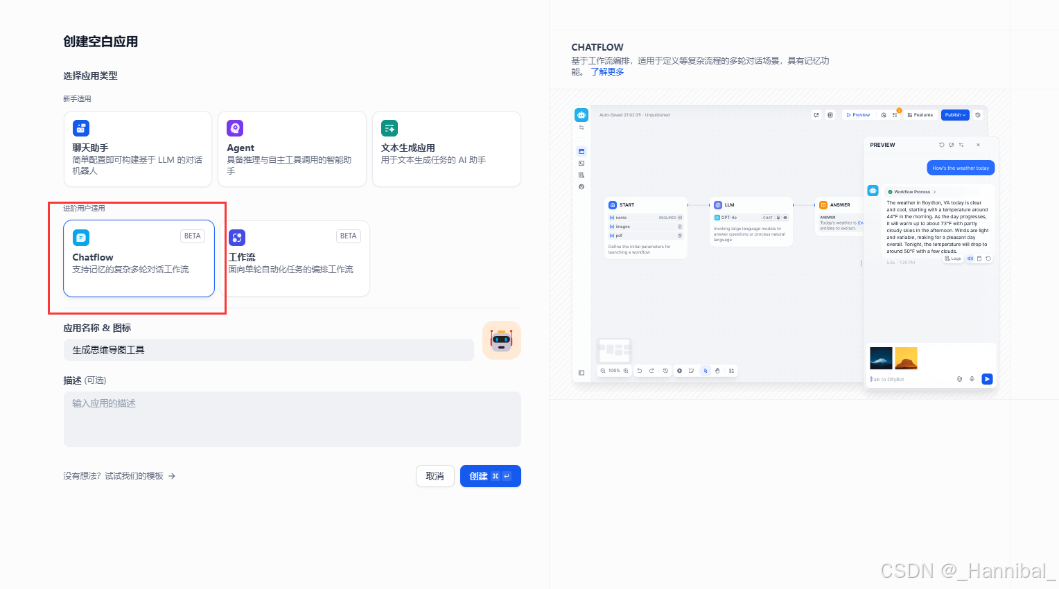Click the zoom-in magnifier next to 100%
The image size is (1059, 589).
(x=626, y=371)
